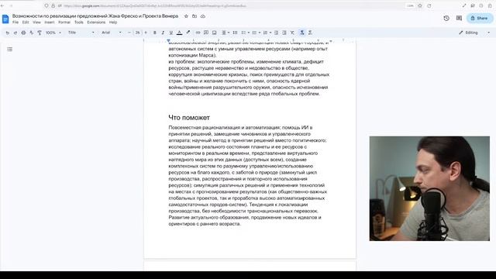Click the cloud document status icon
496x279 pixels.
203,16
